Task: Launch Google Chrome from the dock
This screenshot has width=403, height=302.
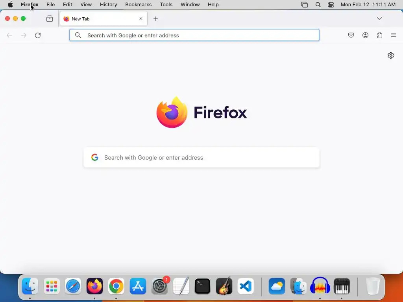Action: (x=116, y=286)
